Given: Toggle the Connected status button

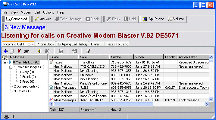Looking at the screenshot, I should click(x=17, y=19).
